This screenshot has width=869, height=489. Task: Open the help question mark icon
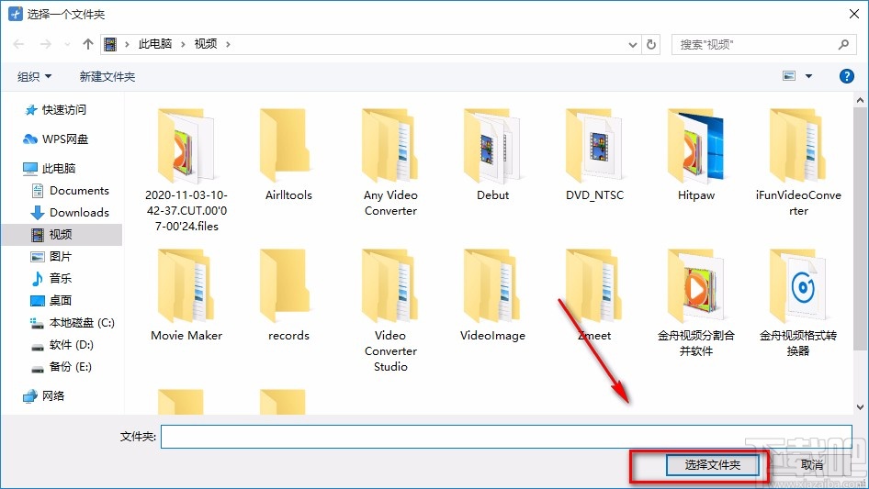coord(846,76)
